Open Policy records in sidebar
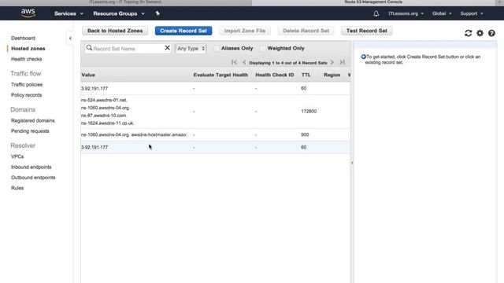The height and width of the screenshot is (283, 504). 26,95
